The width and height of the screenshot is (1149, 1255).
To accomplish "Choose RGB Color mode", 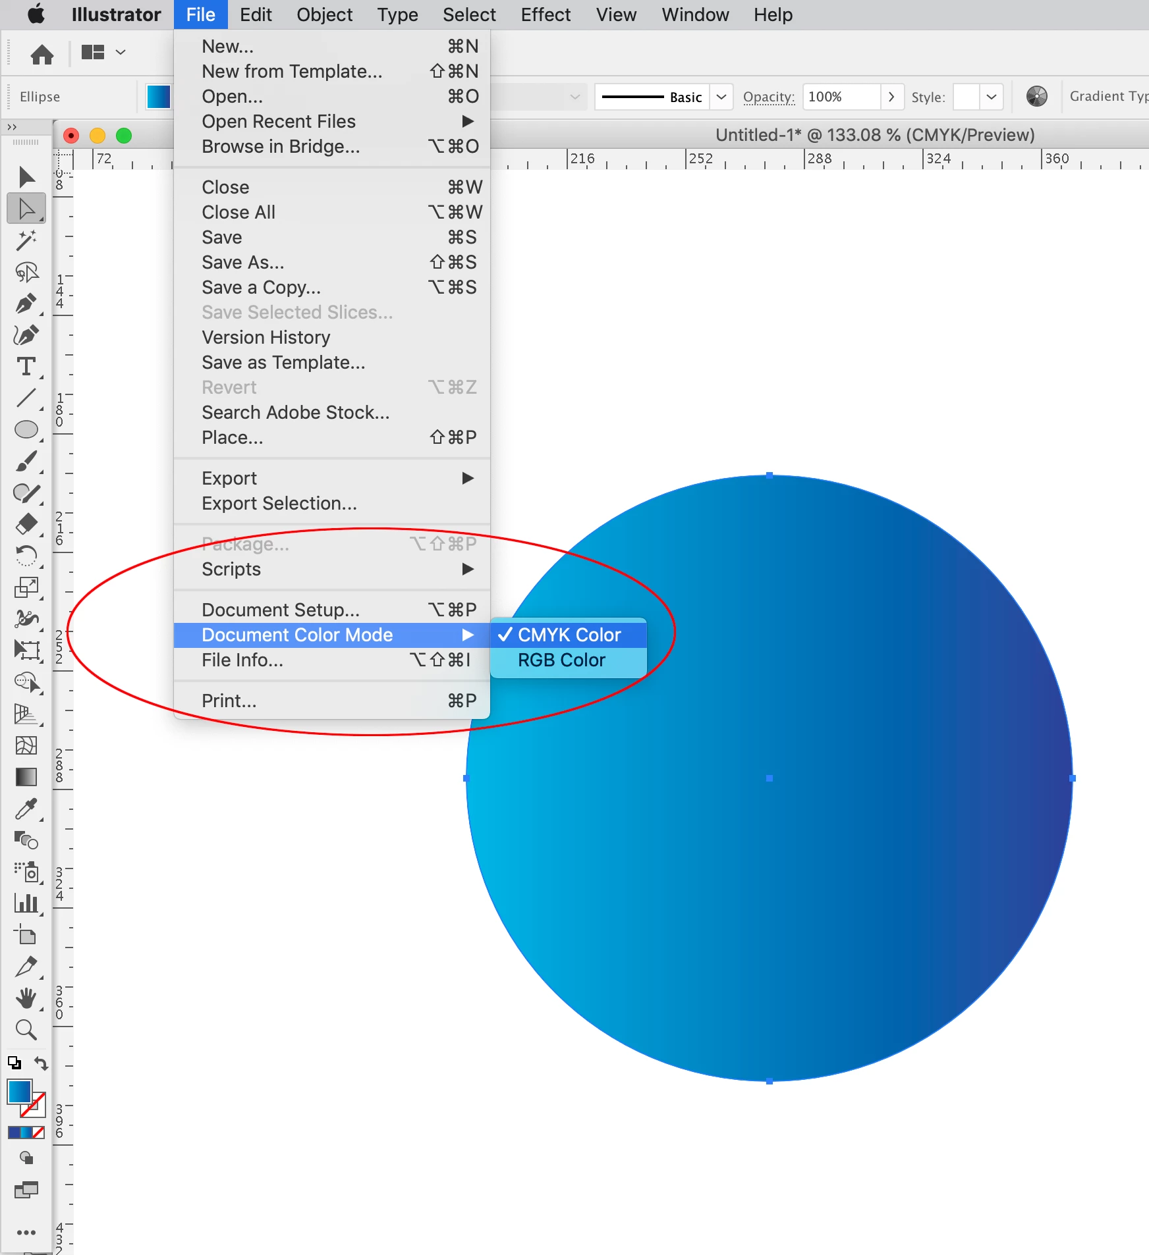I will (569, 660).
